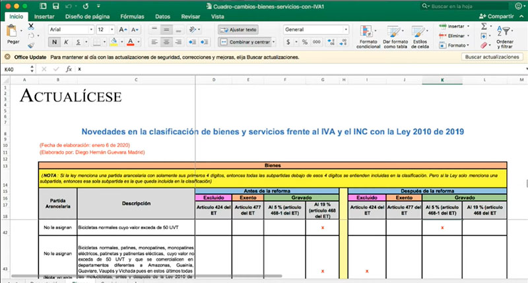528x283 pixels.
Task: Center cell text horizontally
Action: tap(166, 42)
